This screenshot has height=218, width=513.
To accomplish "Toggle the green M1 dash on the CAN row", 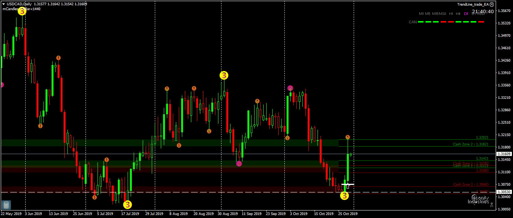I will pyautogui.click(x=421, y=22).
